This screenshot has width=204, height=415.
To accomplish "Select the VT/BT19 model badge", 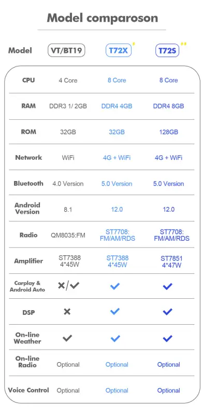I will point(66,50).
